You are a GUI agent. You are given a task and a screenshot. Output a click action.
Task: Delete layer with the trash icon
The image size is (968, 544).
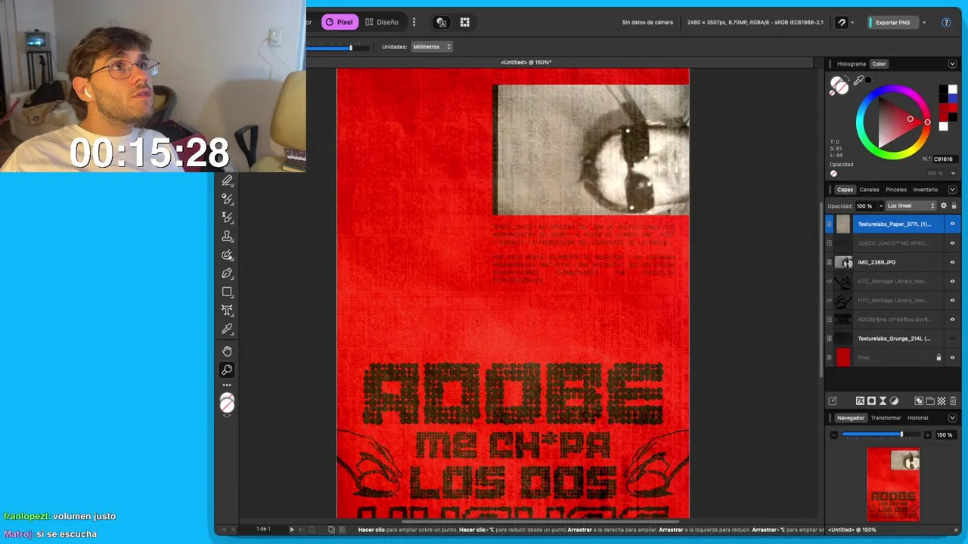[x=953, y=401]
